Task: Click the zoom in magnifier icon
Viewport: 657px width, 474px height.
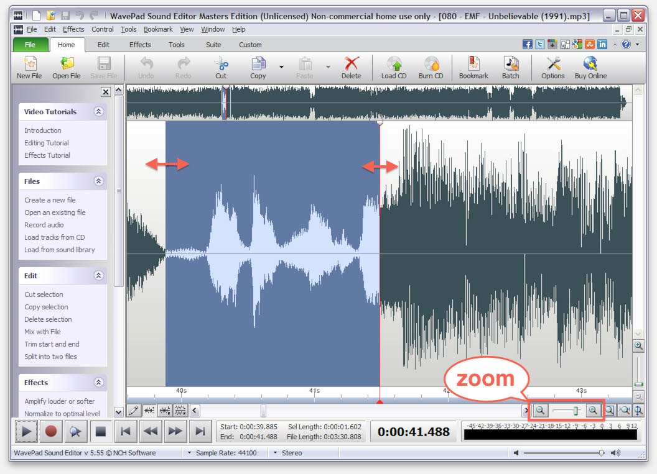Action: 593,411
